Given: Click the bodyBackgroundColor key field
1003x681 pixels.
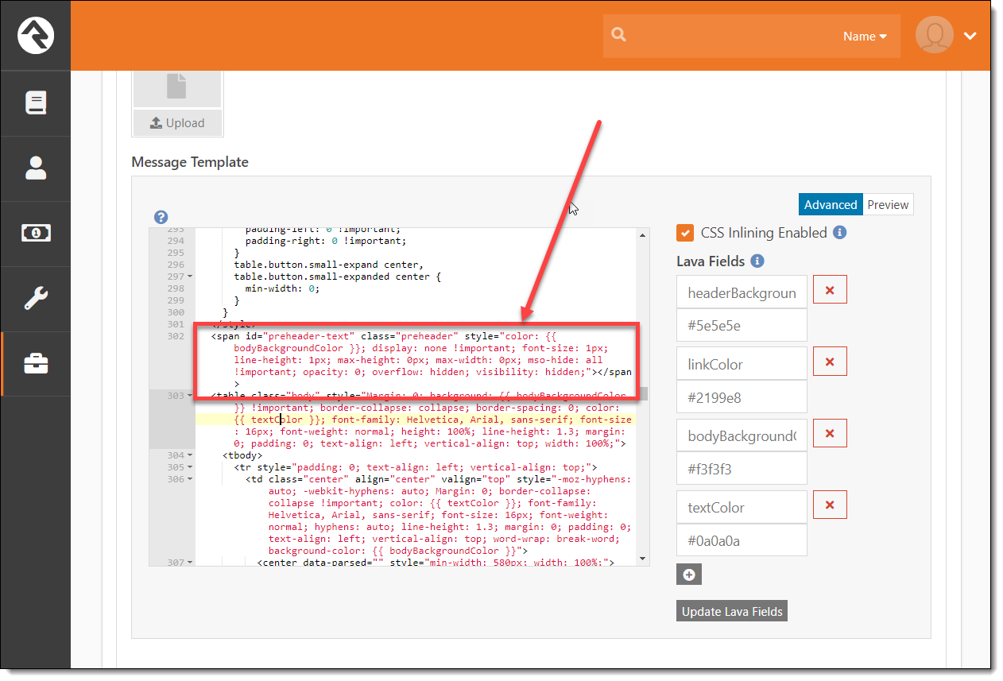Looking at the screenshot, I should [742, 435].
